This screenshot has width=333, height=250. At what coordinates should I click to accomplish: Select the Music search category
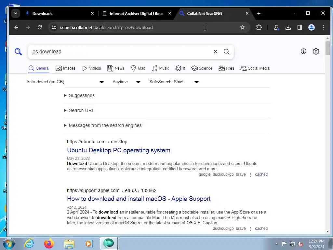(x=161, y=68)
